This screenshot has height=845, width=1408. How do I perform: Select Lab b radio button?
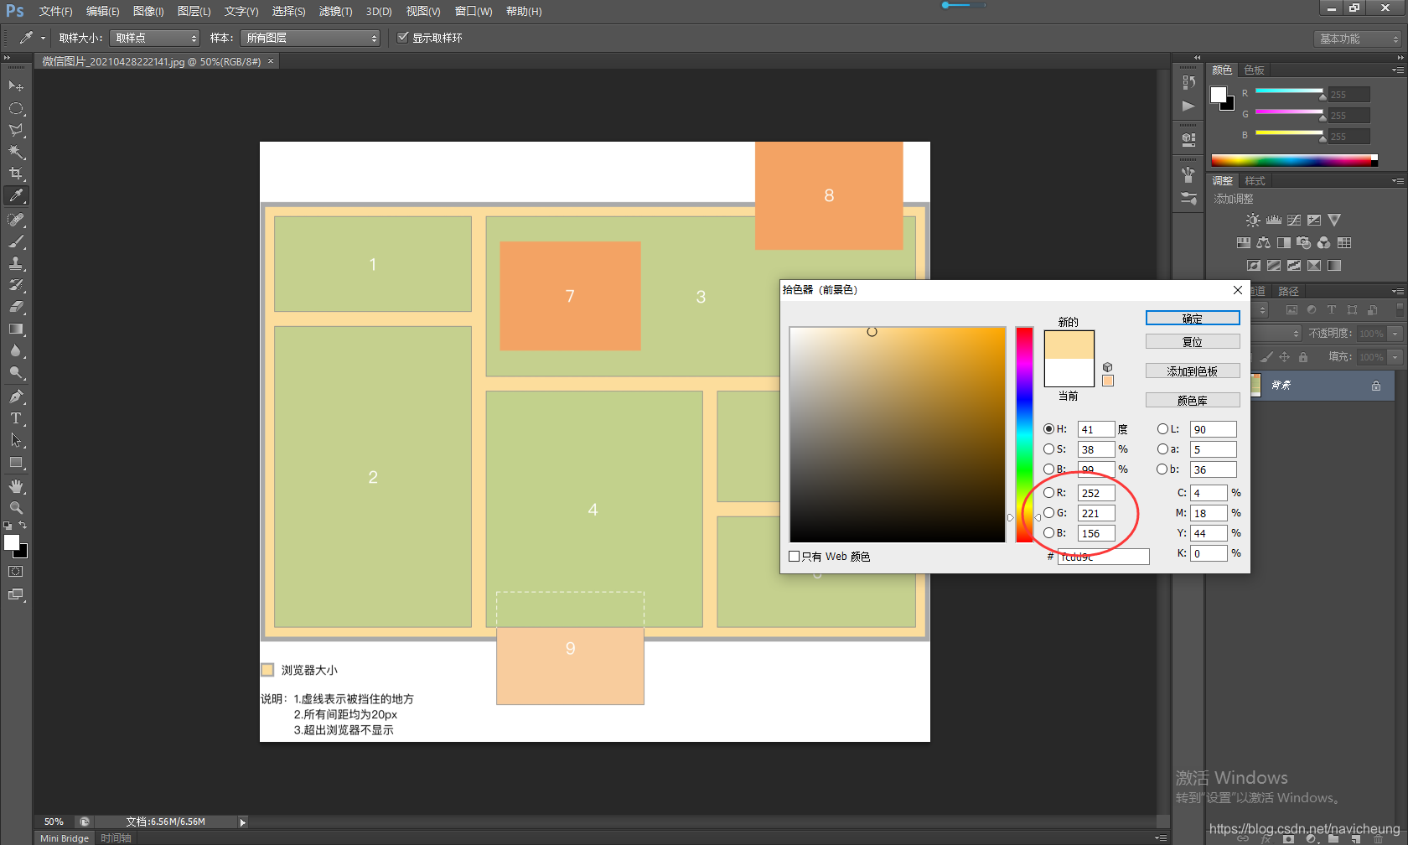click(1162, 469)
